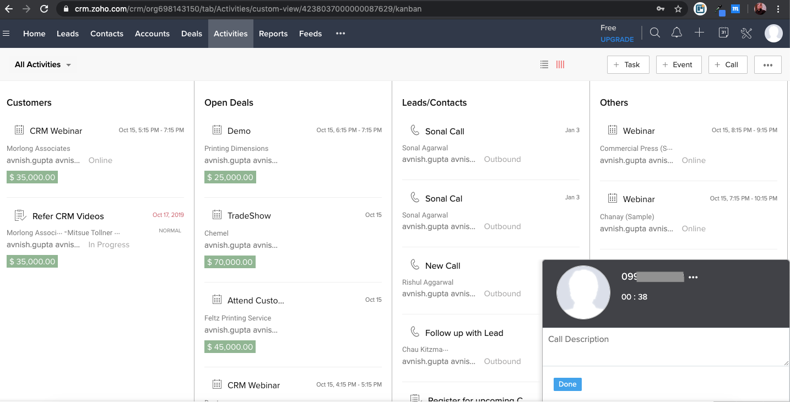790x402 pixels.
Task: Switch to kanban view icon
Action: [560, 64]
